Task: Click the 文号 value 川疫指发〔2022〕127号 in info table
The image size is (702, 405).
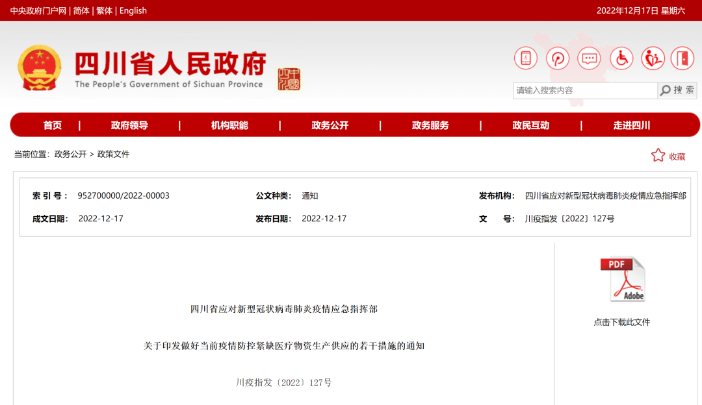Action: [569, 219]
